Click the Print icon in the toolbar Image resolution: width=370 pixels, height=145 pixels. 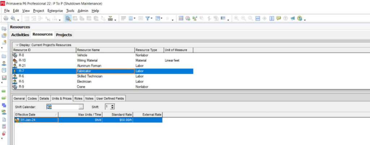(x=6, y=18)
